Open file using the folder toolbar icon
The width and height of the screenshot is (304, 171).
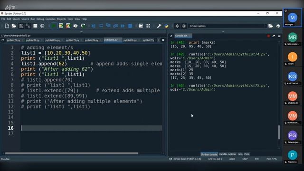click(14, 26)
